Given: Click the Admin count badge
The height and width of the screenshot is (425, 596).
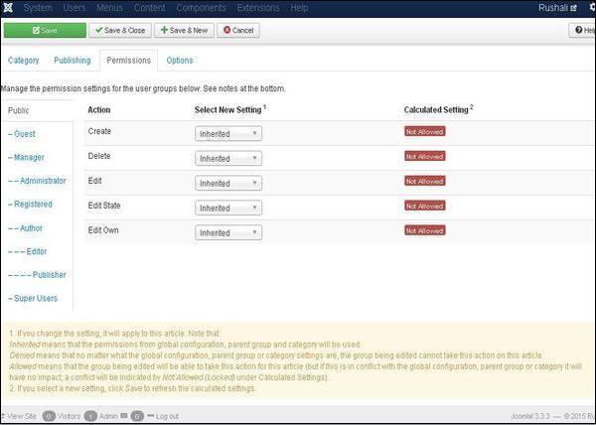Looking at the screenshot, I should (x=90, y=417).
